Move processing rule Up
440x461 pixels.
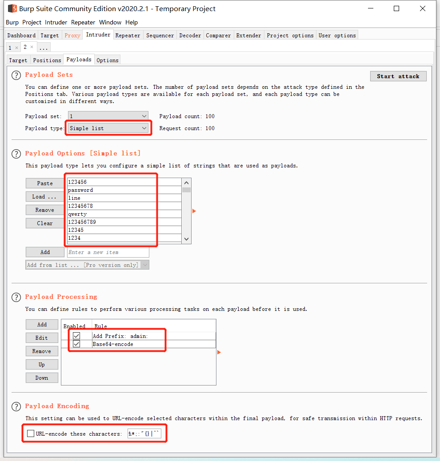point(42,364)
